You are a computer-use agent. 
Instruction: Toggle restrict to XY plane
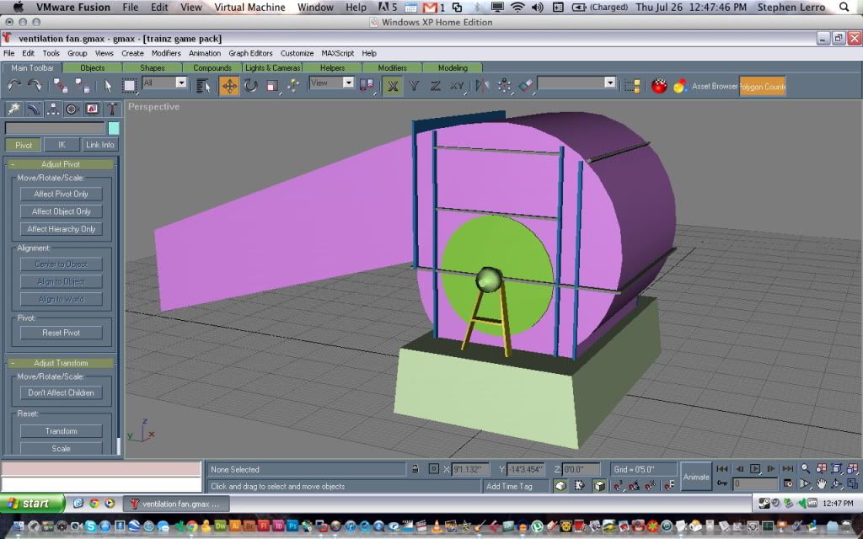(457, 86)
